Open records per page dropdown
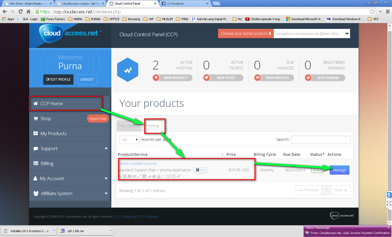 [x=129, y=140]
